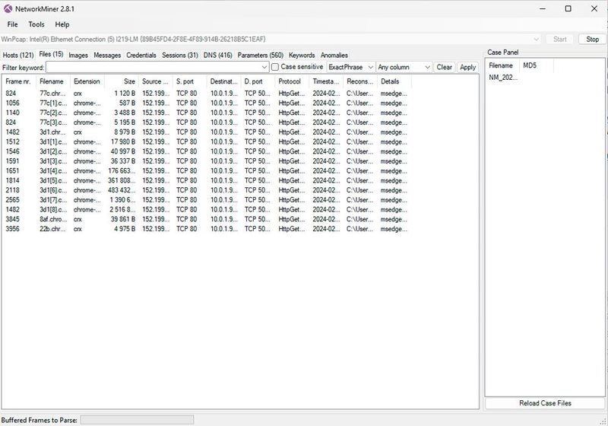Viewport: 608px width, 426px height.
Task: Switch to the Hosts (121) tab
Action: [x=18, y=56]
